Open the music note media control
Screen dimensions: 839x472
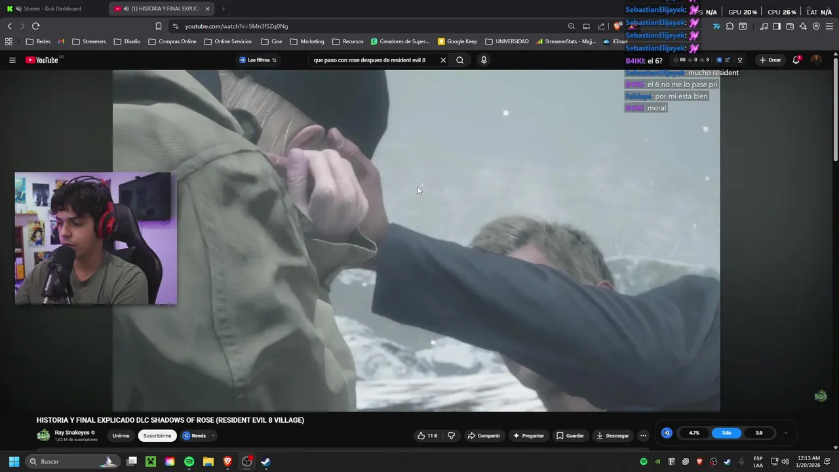click(x=764, y=26)
